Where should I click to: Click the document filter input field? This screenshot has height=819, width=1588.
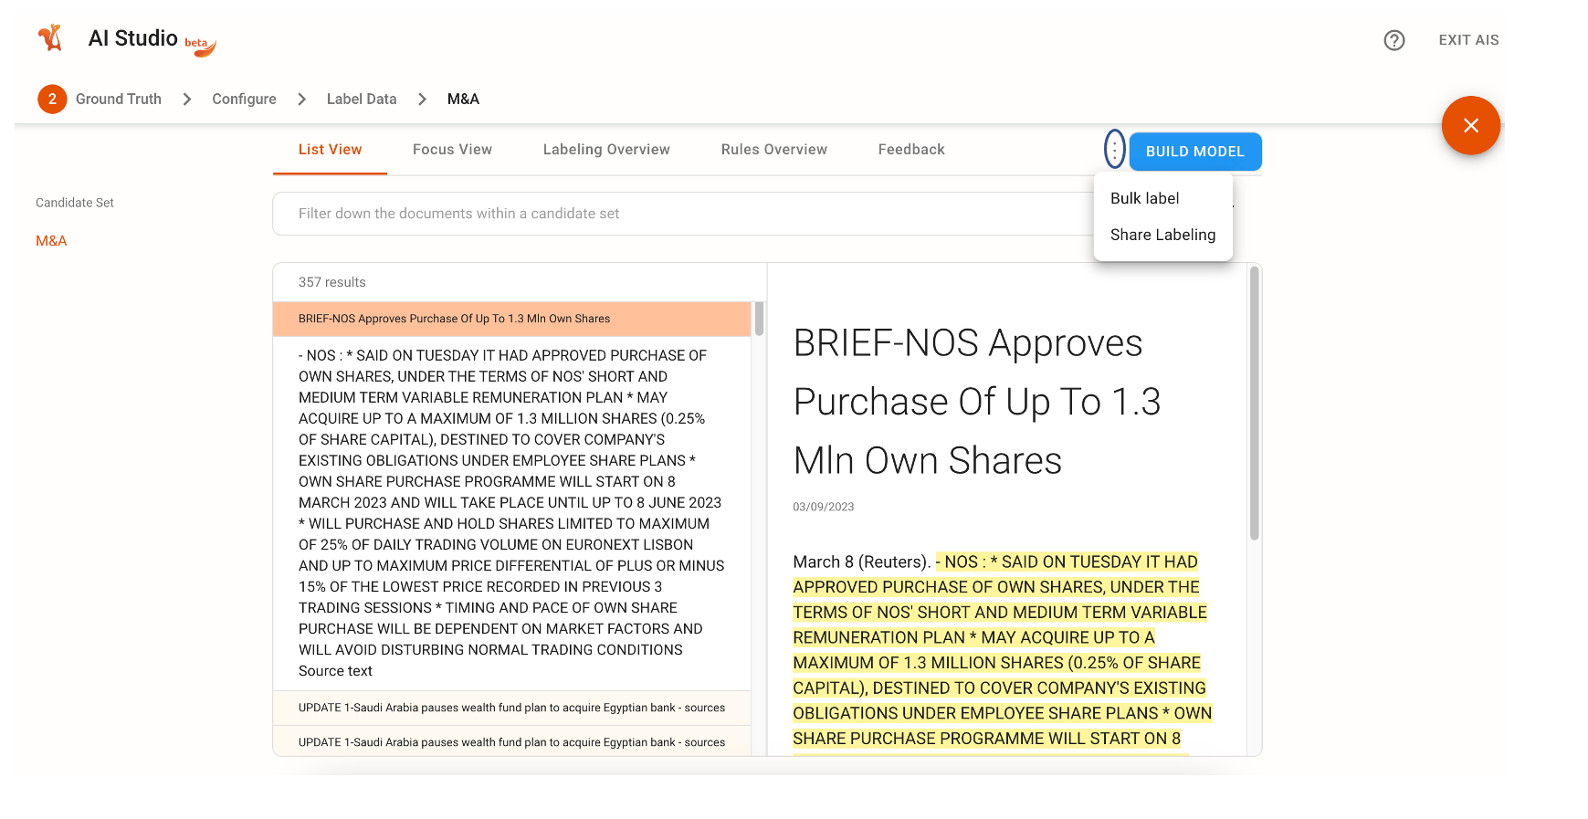(x=683, y=214)
